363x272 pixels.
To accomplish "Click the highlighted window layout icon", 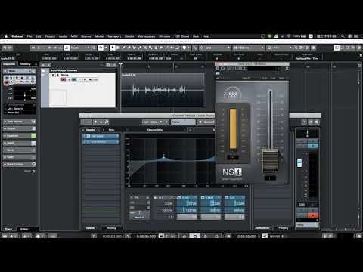I will pos(337,48).
